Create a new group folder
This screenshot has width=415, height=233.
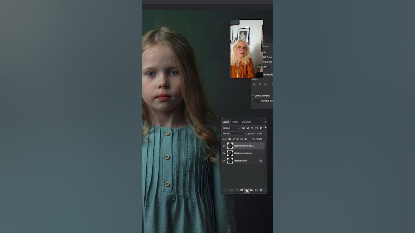[251, 190]
